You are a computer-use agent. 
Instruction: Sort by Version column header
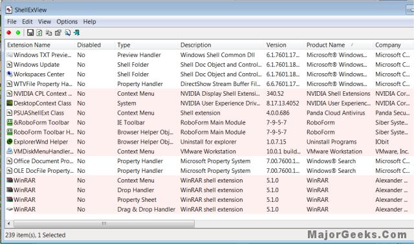pyautogui.click(x=285, y=45)
